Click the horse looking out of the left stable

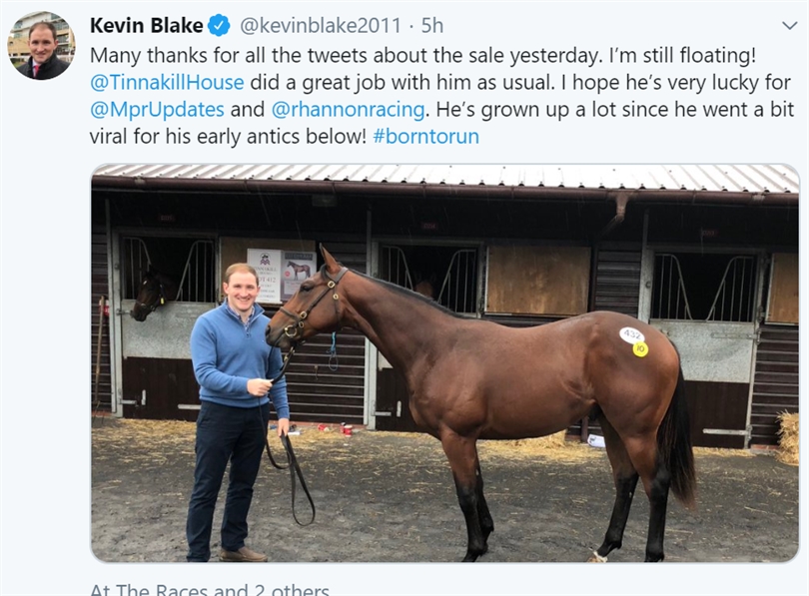[149, 295]
